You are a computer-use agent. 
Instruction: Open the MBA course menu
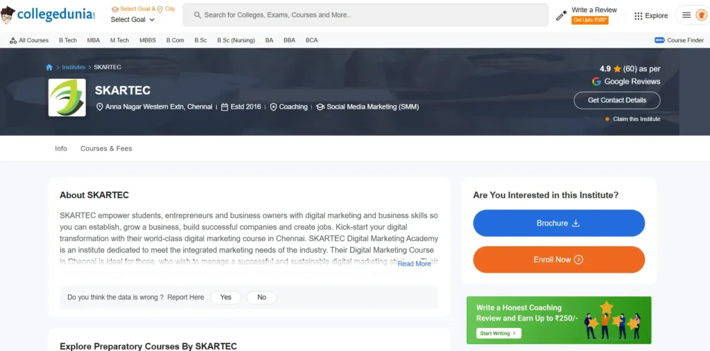pyautogui.click(x=94, y=40)
